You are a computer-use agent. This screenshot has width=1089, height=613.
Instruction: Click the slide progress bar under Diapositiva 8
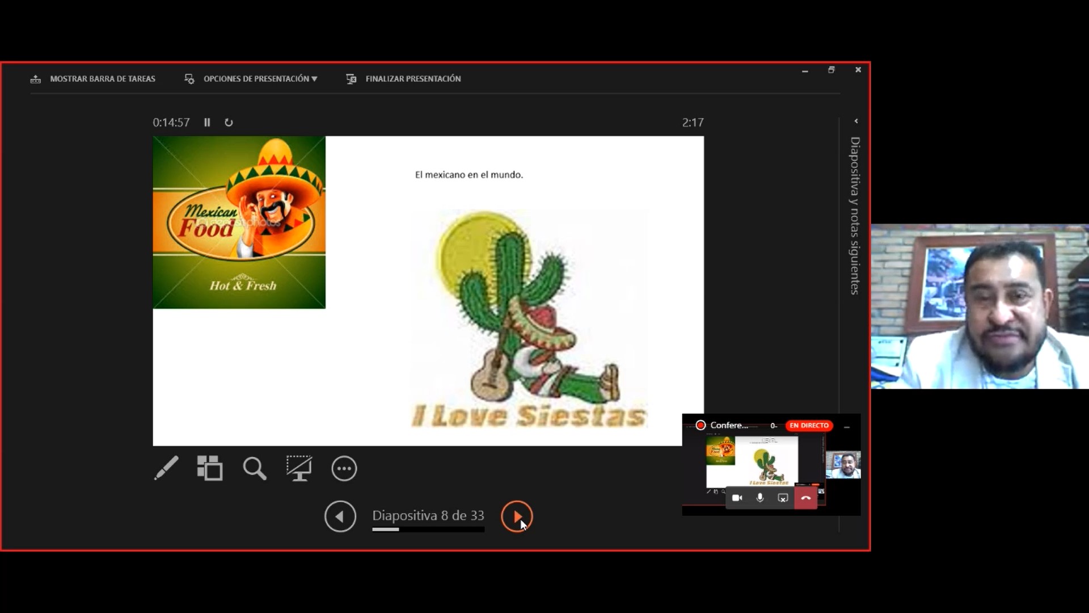[x=428, y=530]
